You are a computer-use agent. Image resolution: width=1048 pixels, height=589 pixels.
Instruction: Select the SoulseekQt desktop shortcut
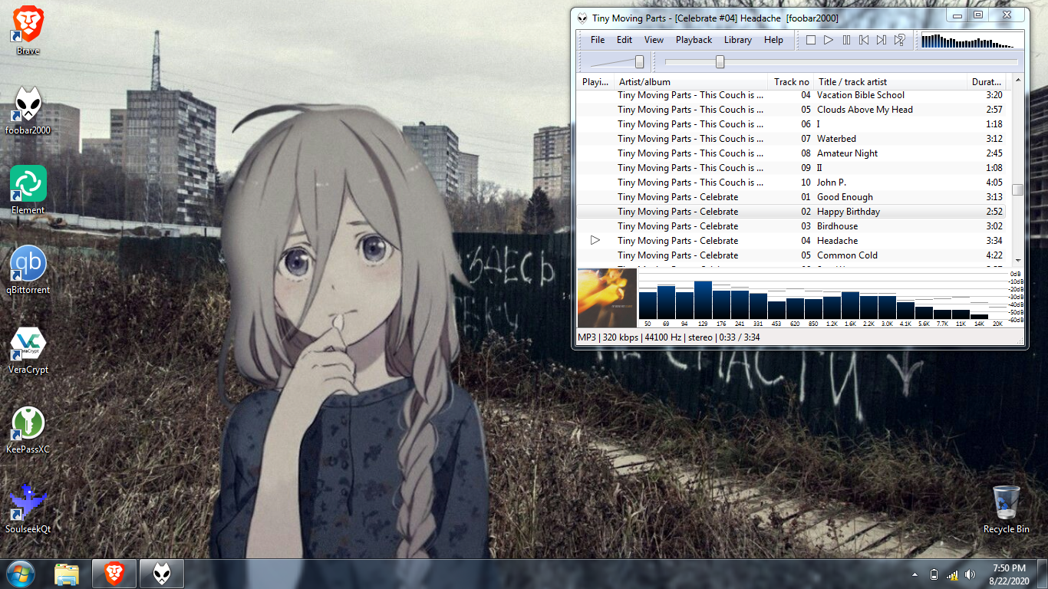[28, 510]
